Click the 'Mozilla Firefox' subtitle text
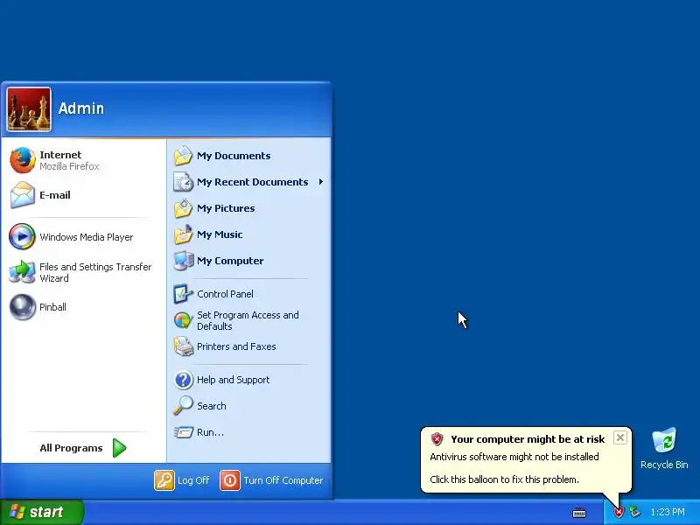The image size is (700, 525). pyautogui.click(x=69, y=166)
